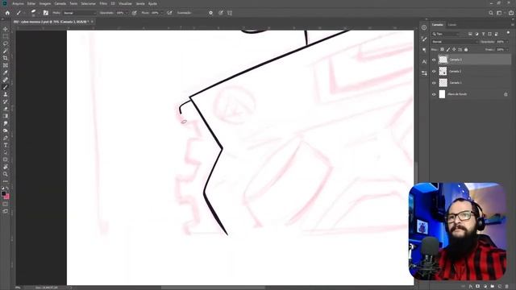Close the open document tab

pos(92,22)
